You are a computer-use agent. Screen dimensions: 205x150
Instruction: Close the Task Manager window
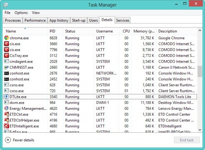196,4
